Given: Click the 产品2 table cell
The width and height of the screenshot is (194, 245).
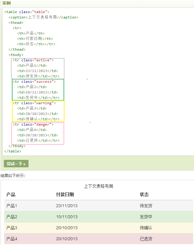Looking at the screenshot, I should (12, 217).
